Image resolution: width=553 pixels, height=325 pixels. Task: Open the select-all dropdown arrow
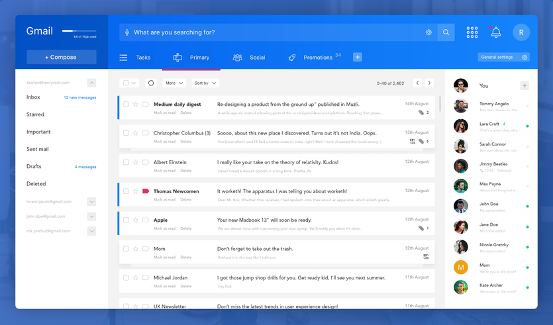coord(134,83)
